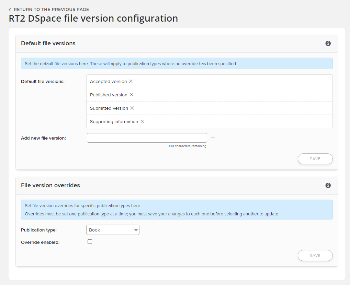Delete Supporting information using the X icon
The width and height of the screenshot is (350, 285).
[142, 122]
